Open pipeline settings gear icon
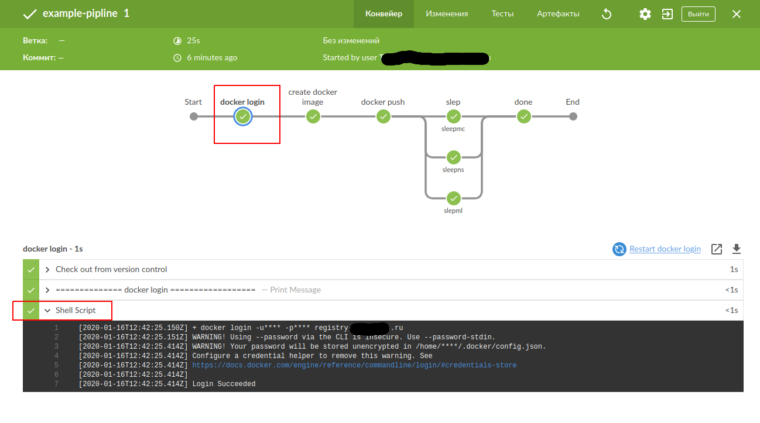The image size is (760, 423). pos(645,14)
